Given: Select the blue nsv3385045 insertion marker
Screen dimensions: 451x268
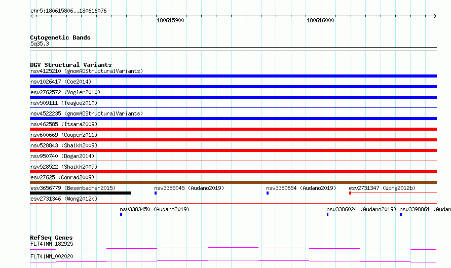Looking at the screenshot, I should [x=156, y=193].
